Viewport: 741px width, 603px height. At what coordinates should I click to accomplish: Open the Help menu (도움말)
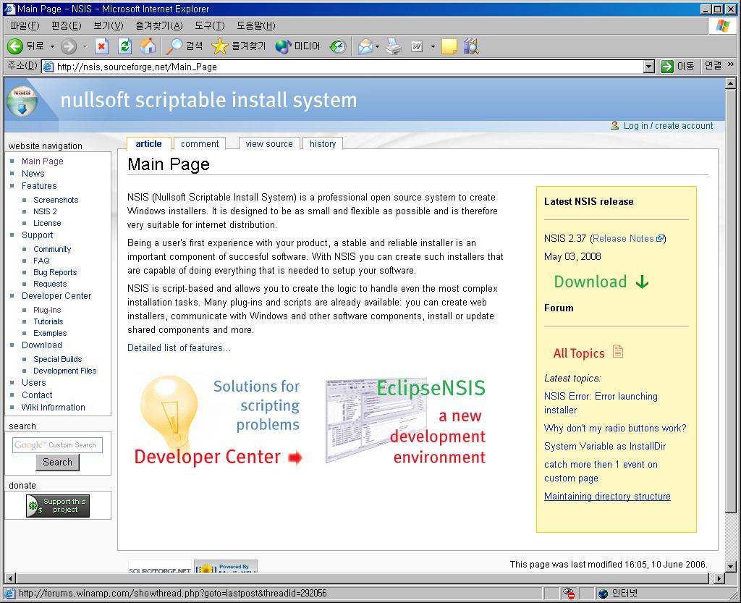point(255,25)
